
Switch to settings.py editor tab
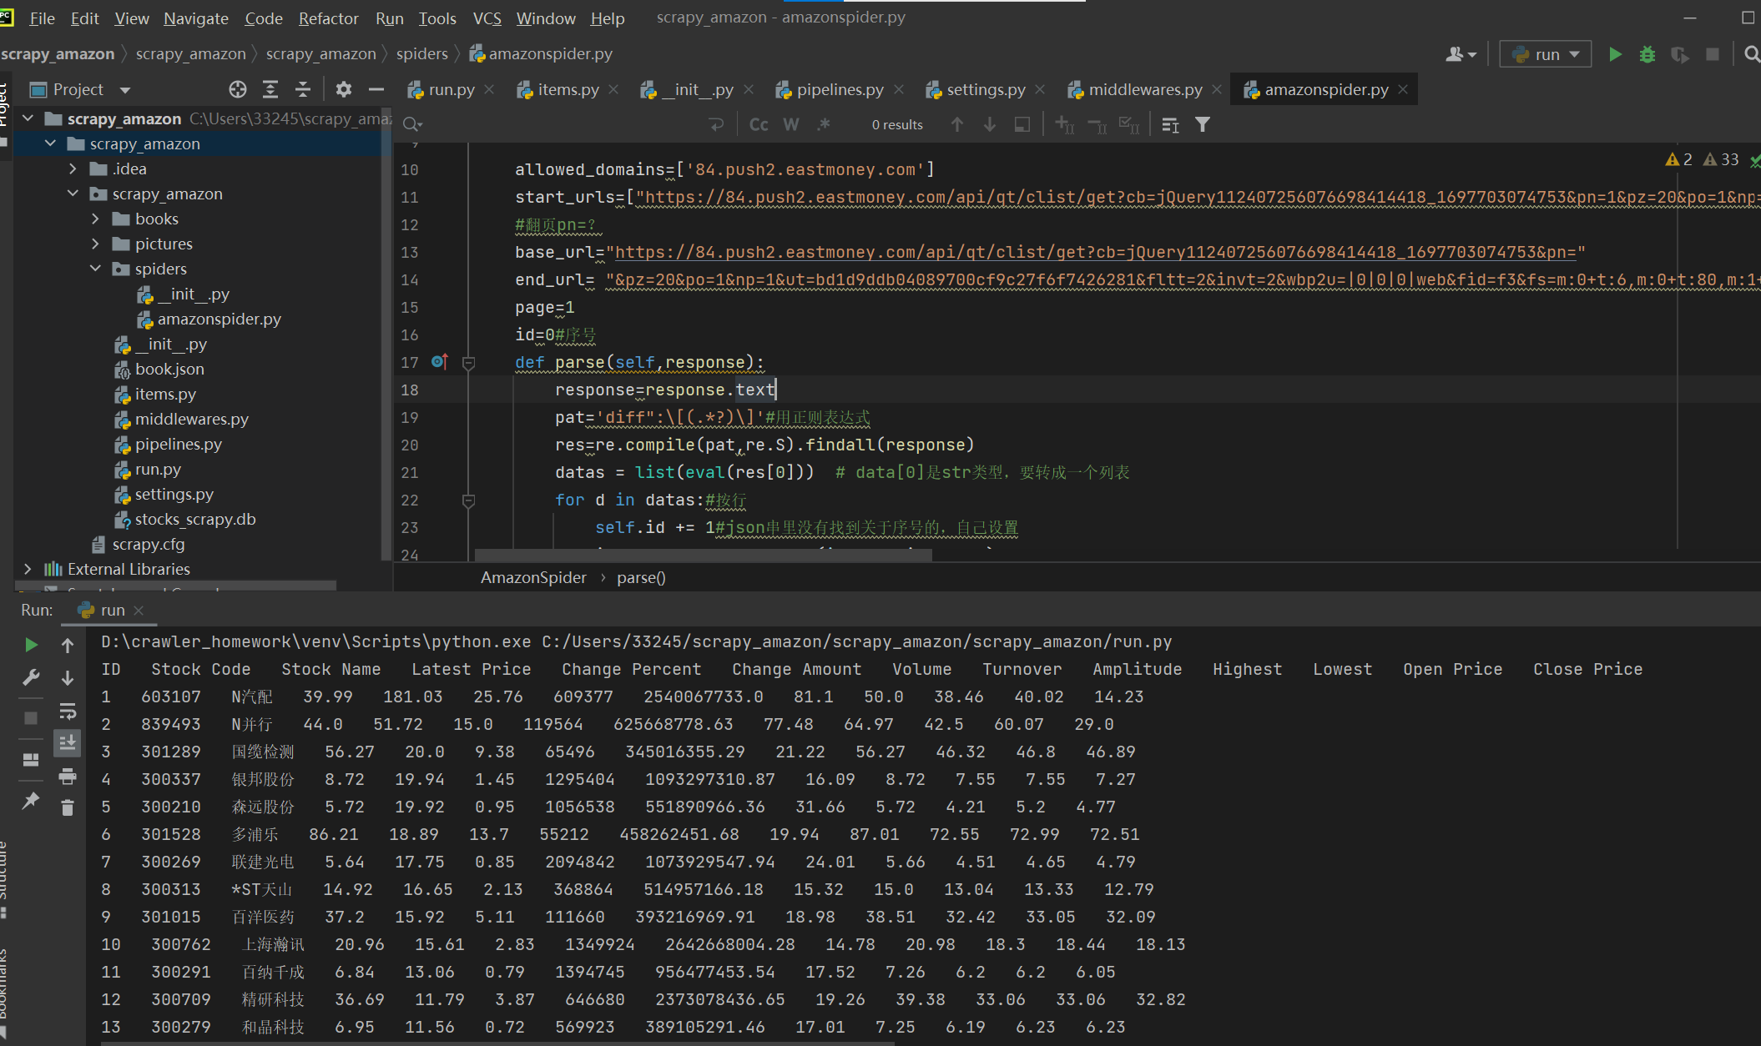(x=986, y=89)
